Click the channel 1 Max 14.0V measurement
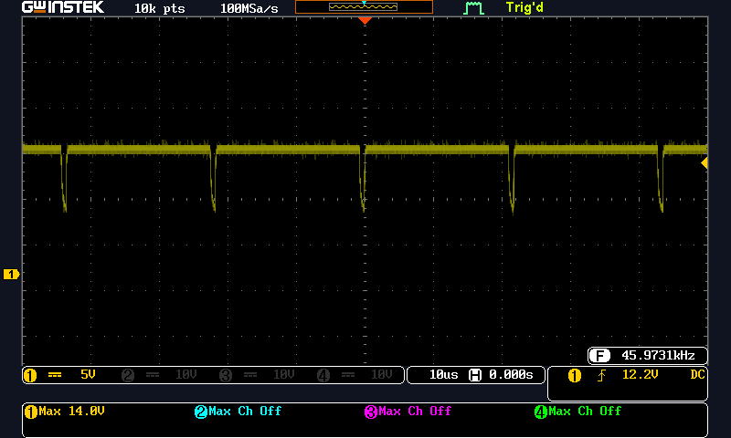Viewport: 731px width, 438px height. point(71,411)
